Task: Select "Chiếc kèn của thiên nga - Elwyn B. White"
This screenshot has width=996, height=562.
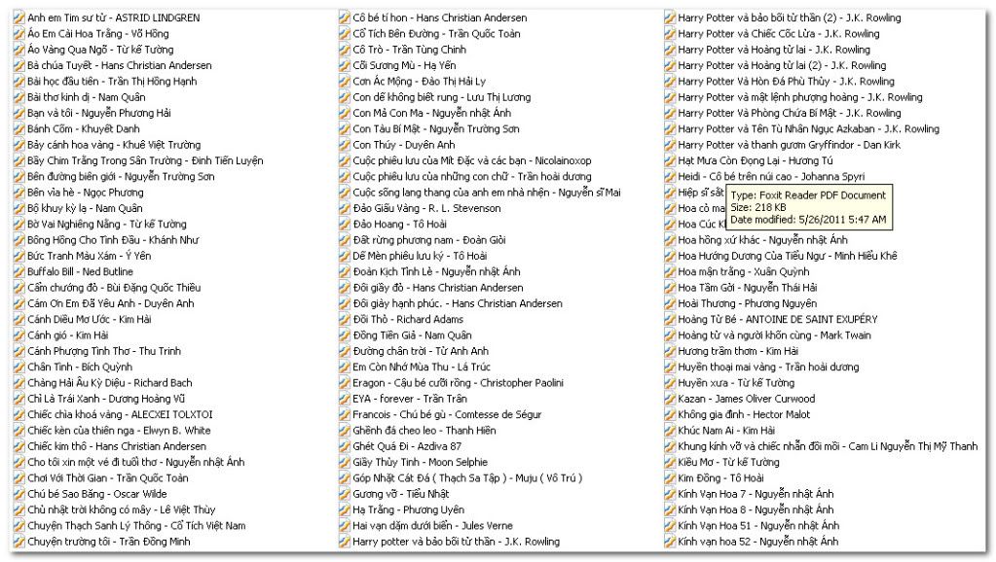Action: (120, 430)
